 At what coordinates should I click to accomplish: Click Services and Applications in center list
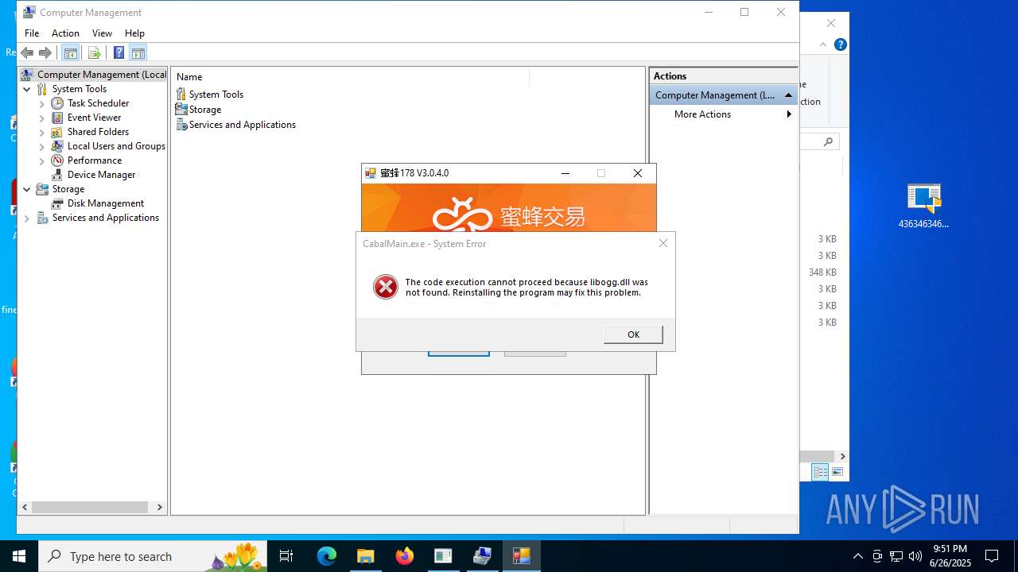click(x=243, y=125)
